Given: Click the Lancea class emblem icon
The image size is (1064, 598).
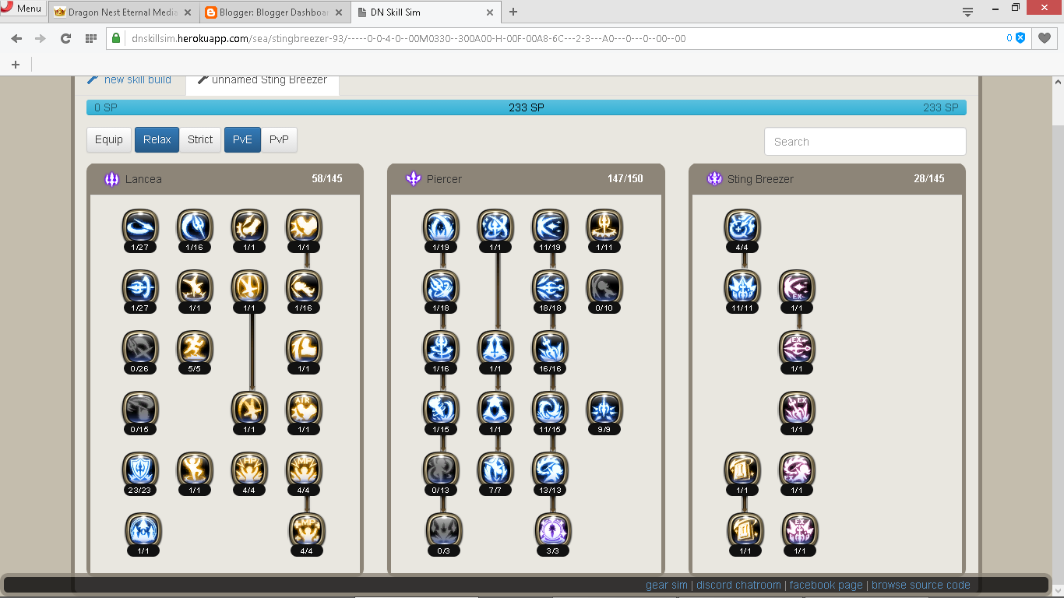Looking at the screenshot, I should [x=112, y=179].
